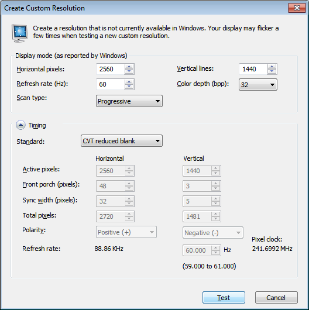Click Display mode (as reported by Windows) heading
The width and height of the screenshot is (309, 310).
(71, 56)
